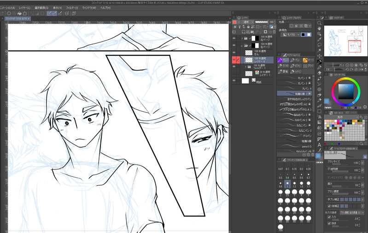Select the Move layer tool
This screenshot has width=368, height=233.
click(x=319, y=56)
